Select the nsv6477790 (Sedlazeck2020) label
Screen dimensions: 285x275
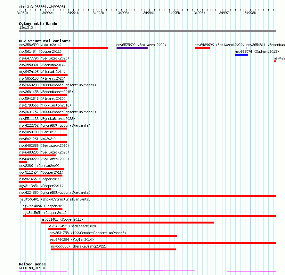pyautogui.click(x=44, y=58)
